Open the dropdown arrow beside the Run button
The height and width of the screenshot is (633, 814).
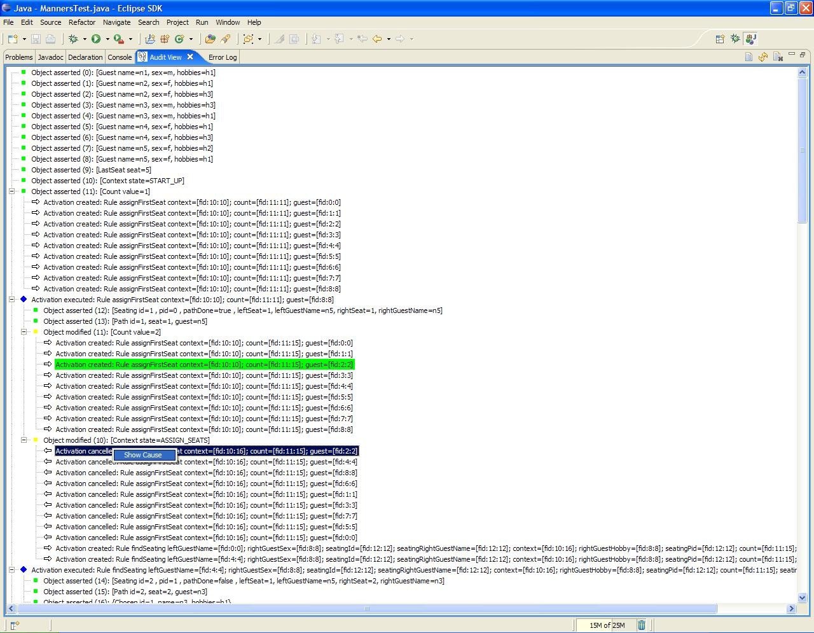tap(107, 39)
